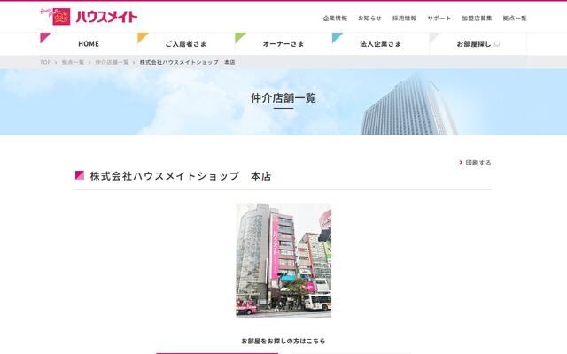Open the お部屋探し navigation tab
The height and width of the screenshot is (354, 567).
[x=478, y=43]
